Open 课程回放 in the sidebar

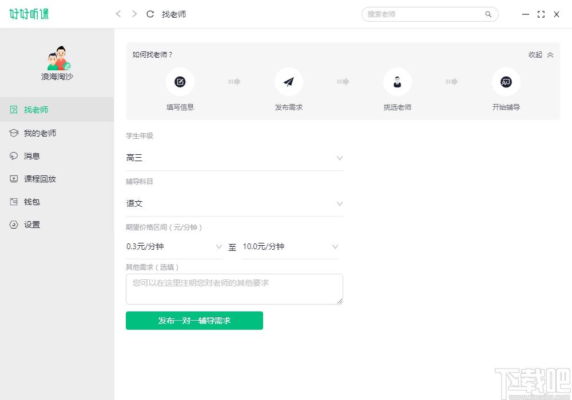57,179
